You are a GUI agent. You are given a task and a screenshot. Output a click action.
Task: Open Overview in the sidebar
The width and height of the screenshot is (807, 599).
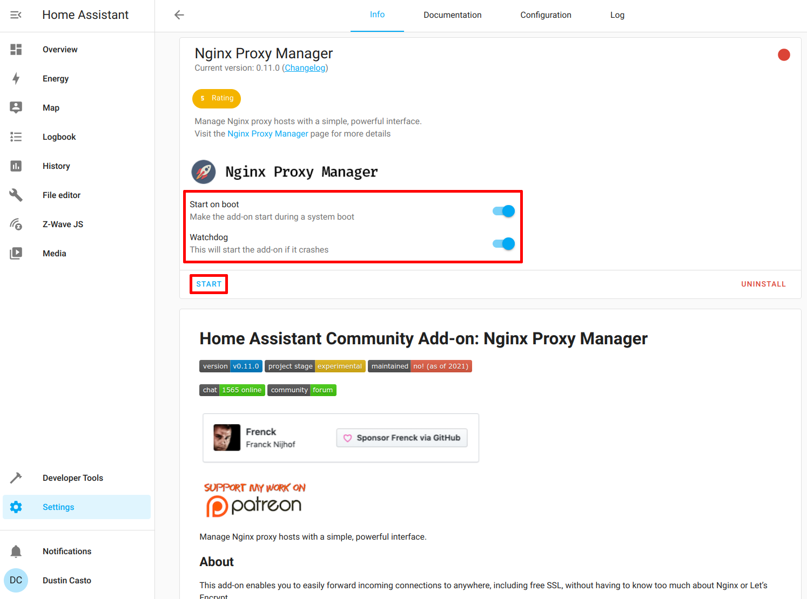click(77, 50)
